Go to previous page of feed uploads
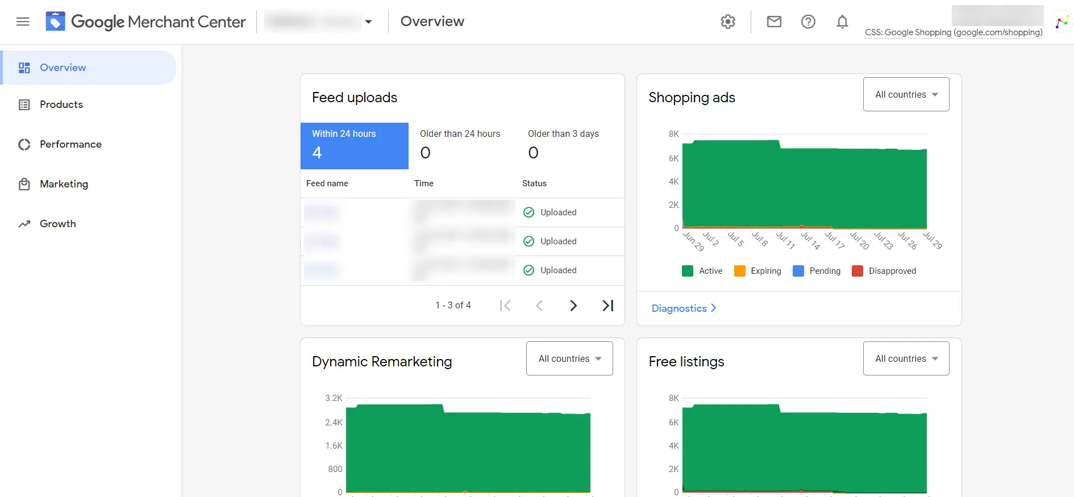Screen dimensions: 1074x497 click(x=539, y=306)
